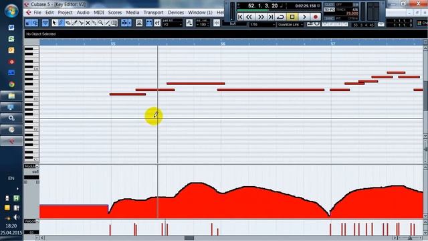
Task: Open the 1/16 quantize dropdown
Action: coord(262,25)
